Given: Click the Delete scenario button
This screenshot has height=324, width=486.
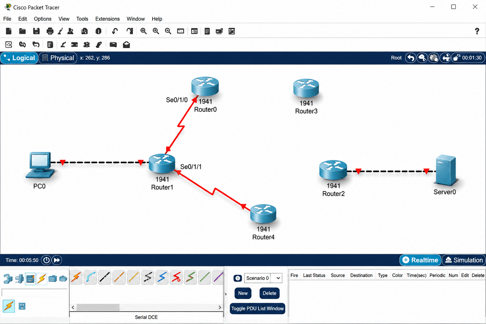Looking at the screenshot, I should coord(270,293).
